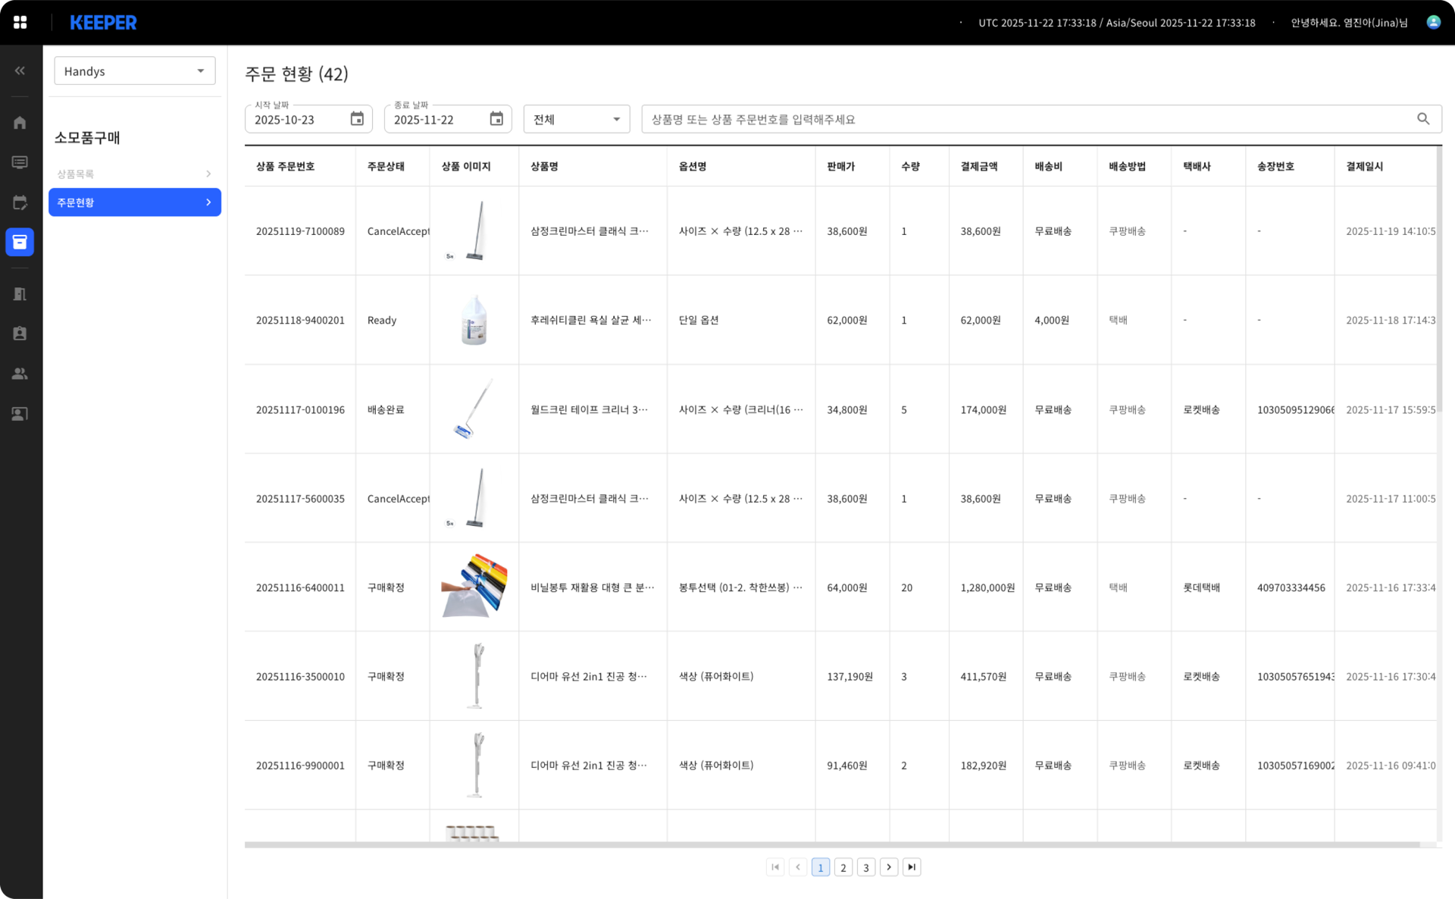The width and height of the screenshot is (1455, 899).
Task: Select current page 1 button
Action: [821, 867]
